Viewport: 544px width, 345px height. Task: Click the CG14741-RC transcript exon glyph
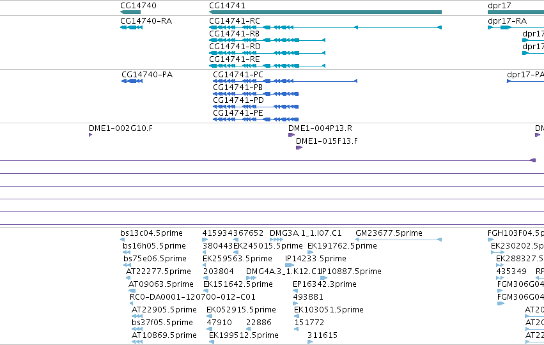pyautogui.click(x=325, y=27)
